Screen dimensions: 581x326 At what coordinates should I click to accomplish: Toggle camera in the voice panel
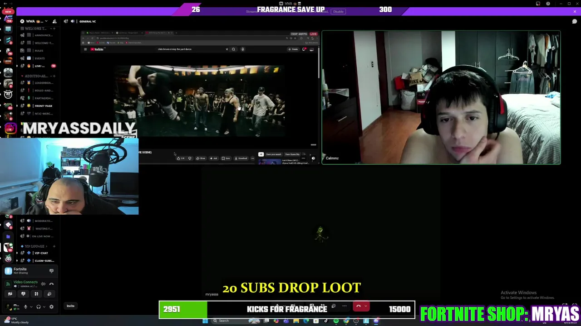point(10,294)
